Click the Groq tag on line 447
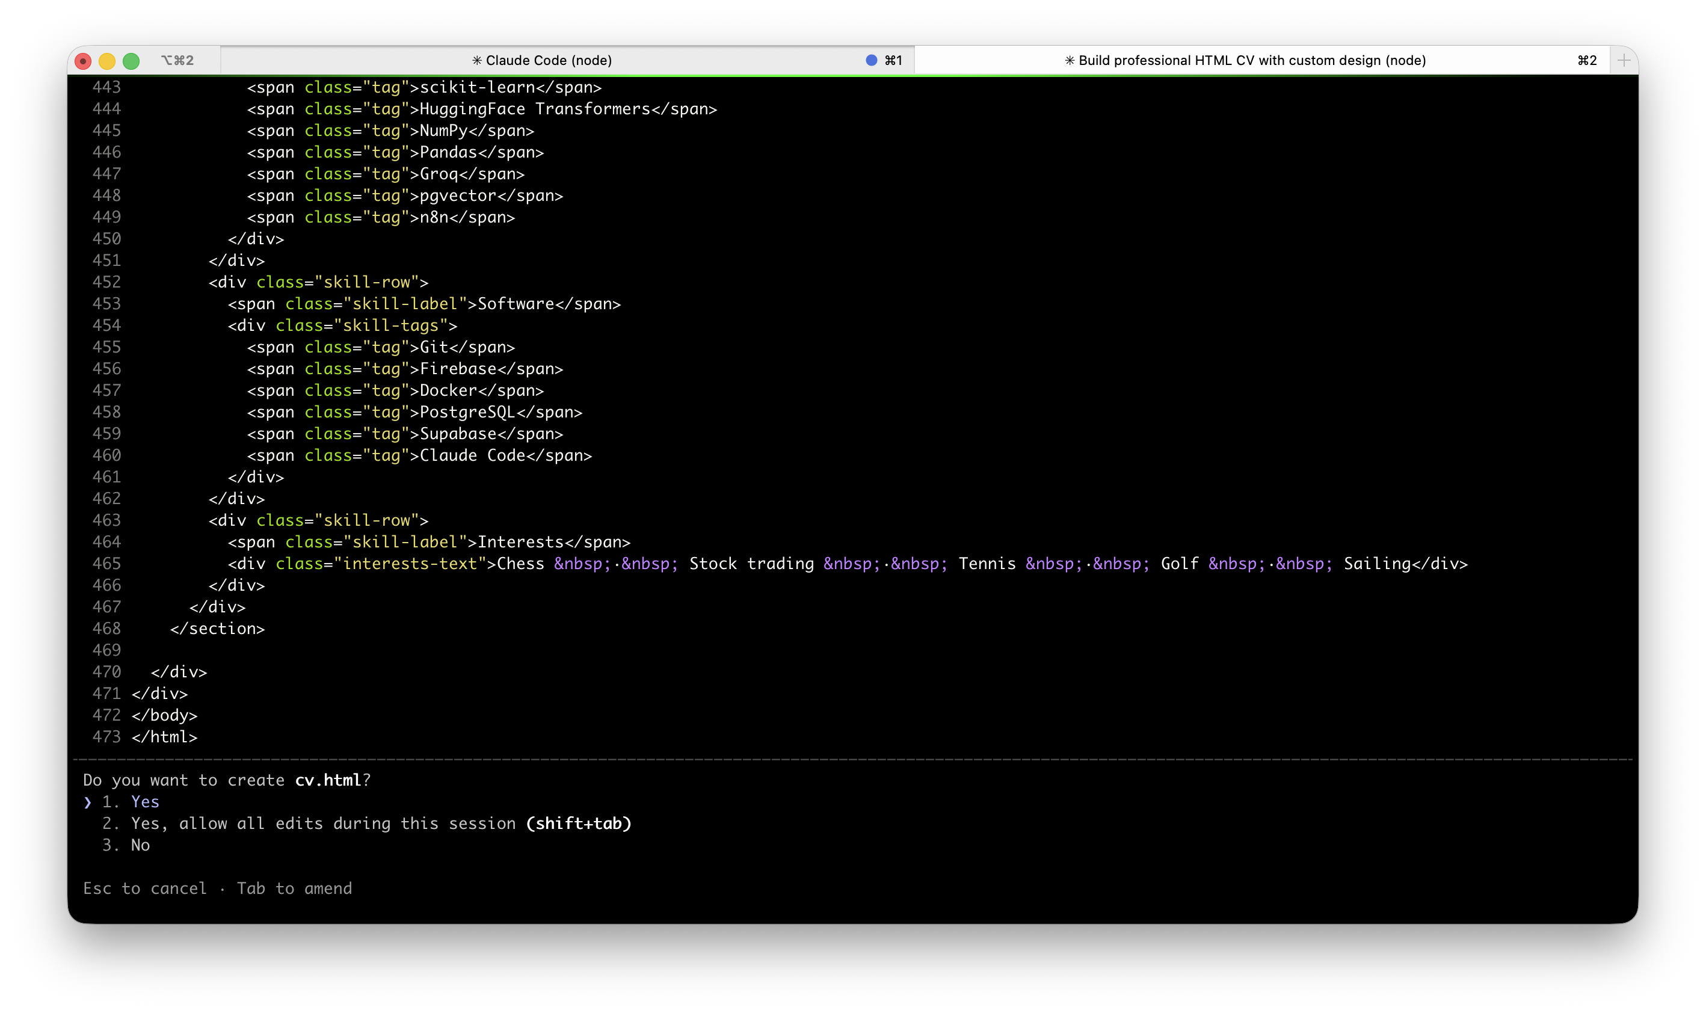 (386, 174)
